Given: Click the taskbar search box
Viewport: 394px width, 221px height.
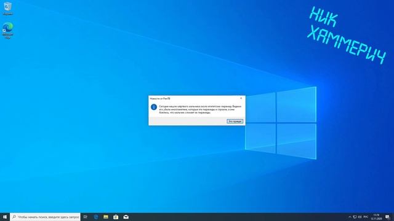Looking at the screenshot, I should tap(45, 217).
